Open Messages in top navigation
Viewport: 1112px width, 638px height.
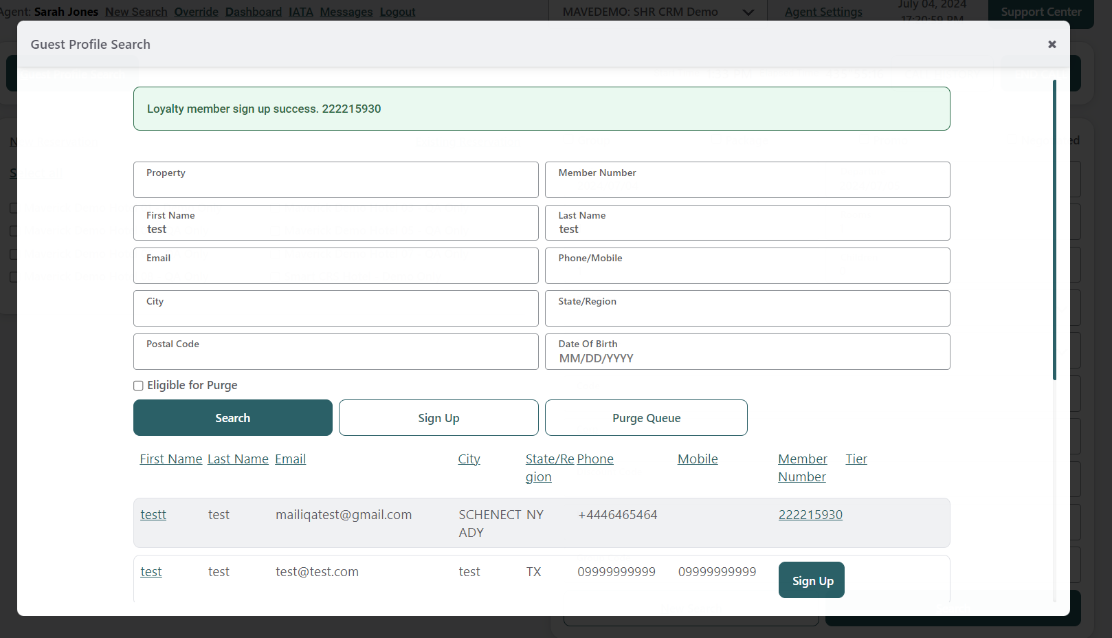[x=346, y=12]
